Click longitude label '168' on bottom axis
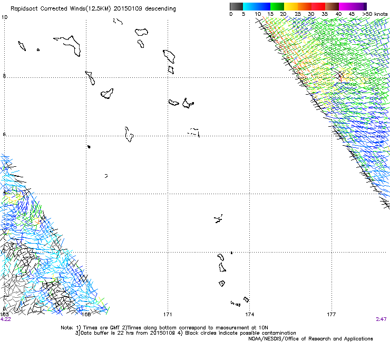 (x=86, y=315)
